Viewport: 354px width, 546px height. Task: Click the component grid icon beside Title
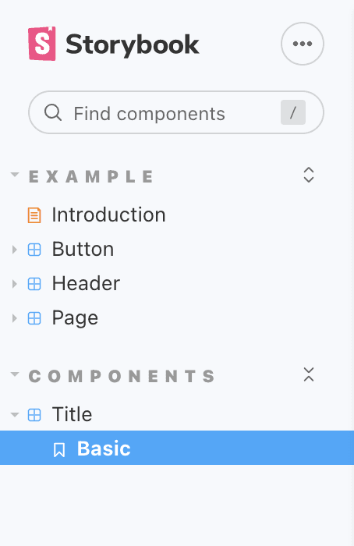(34, 414)
